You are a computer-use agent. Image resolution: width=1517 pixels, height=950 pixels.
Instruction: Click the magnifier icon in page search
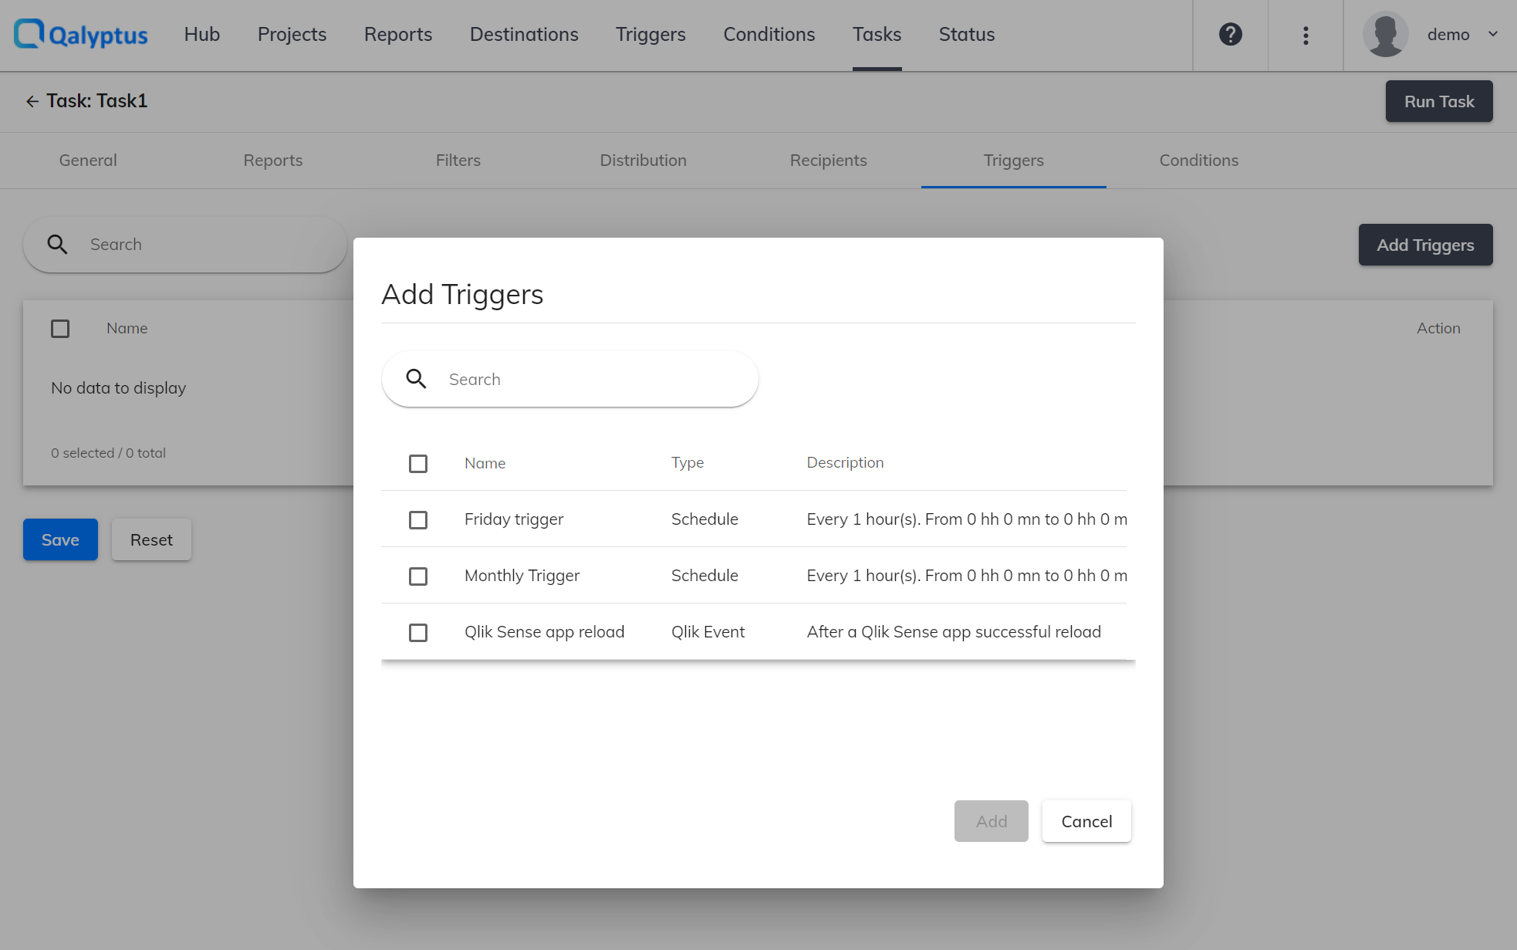[57, 245]
